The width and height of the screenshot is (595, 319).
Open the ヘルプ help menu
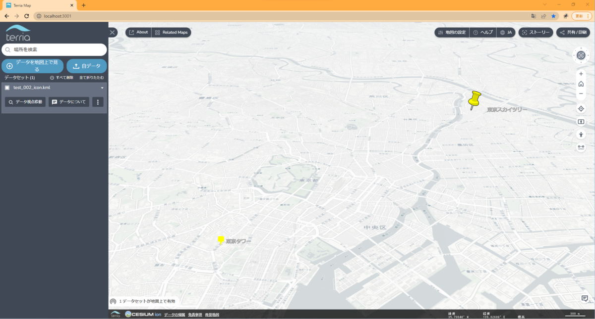coord(483,33)
